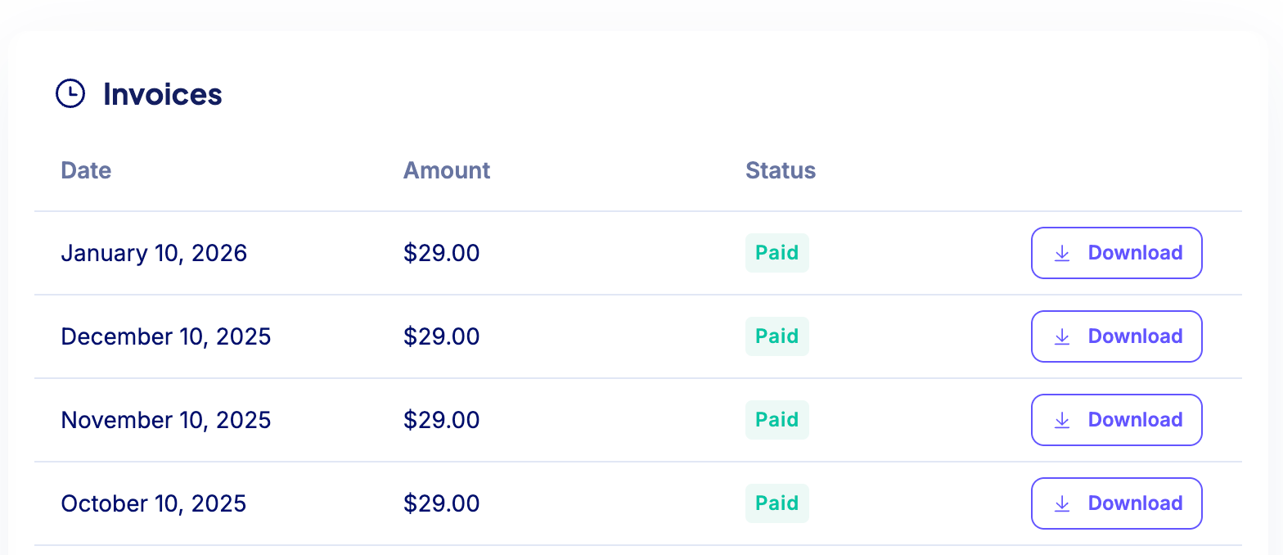1283x555 pixels.
Task: Download the January 10, 2026 invoice
Action: 1117,253
